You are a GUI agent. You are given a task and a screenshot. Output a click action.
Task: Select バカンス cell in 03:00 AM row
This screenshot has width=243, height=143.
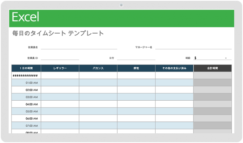pyautogui.click(x=98, y=97)
